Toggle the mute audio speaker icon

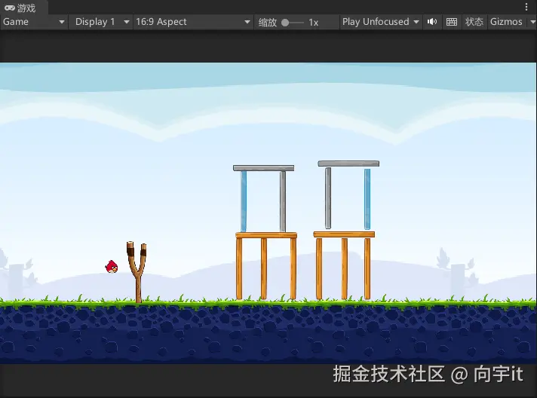[x=432, y=22]
